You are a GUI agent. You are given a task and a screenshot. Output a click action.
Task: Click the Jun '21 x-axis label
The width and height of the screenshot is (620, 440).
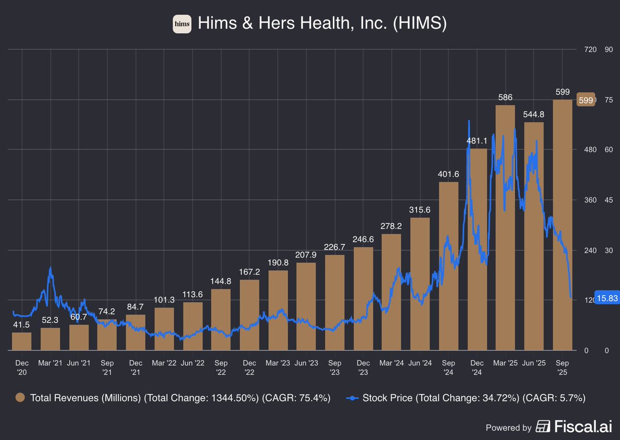click(79, 363)
